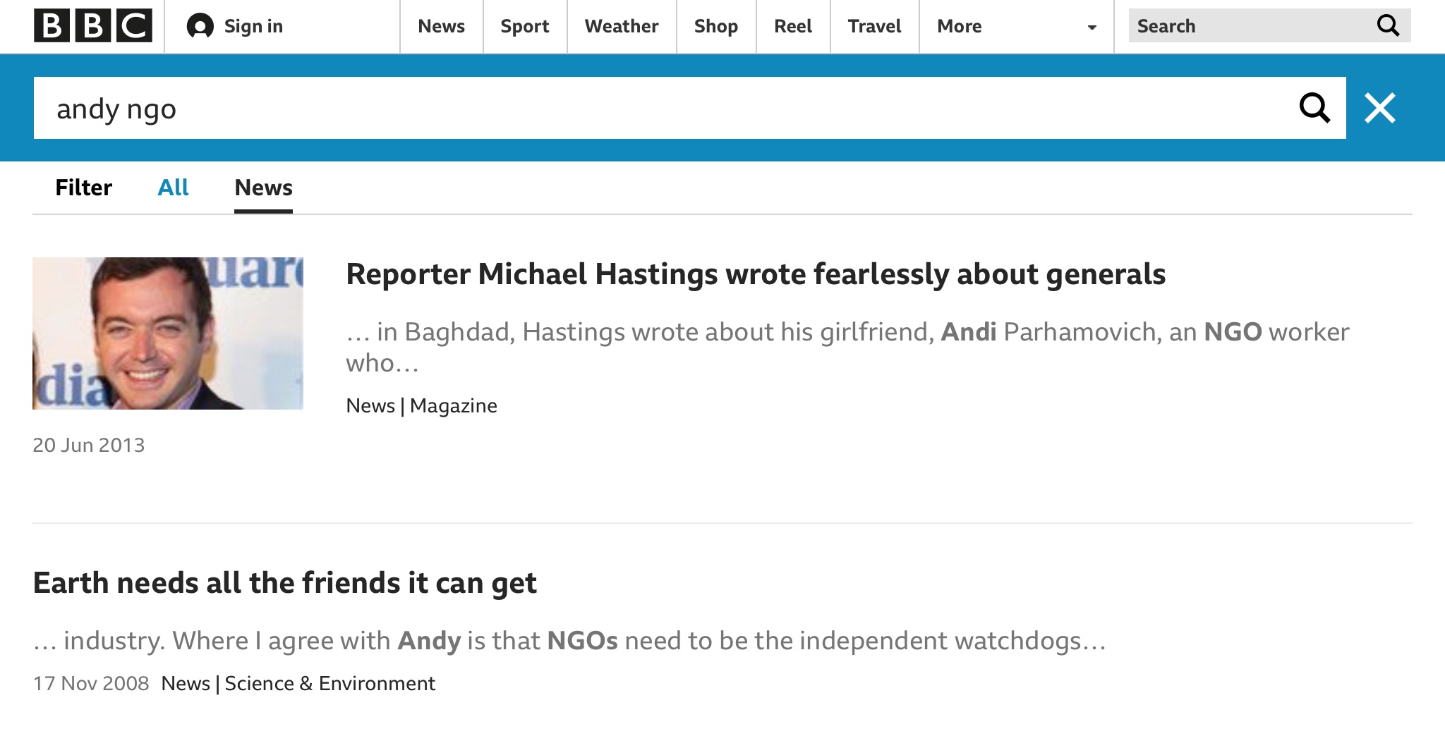Viewport: 1445px width, 736px height.
Task: Open News in the top navigation
Action: click(x=441, y=27)
